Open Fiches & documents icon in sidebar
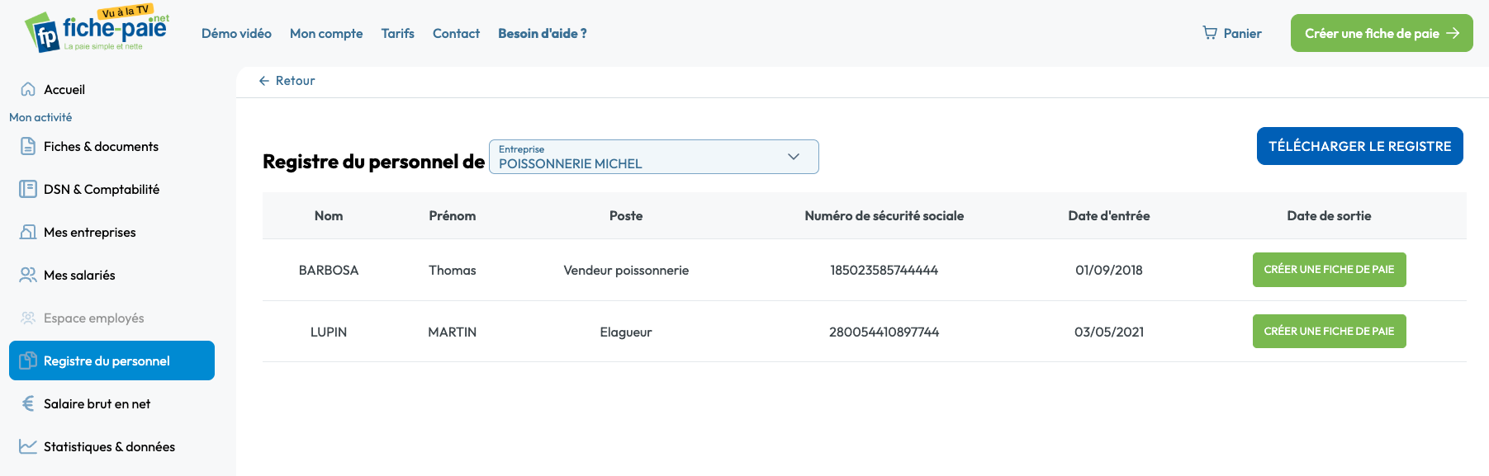 point(28,146)
